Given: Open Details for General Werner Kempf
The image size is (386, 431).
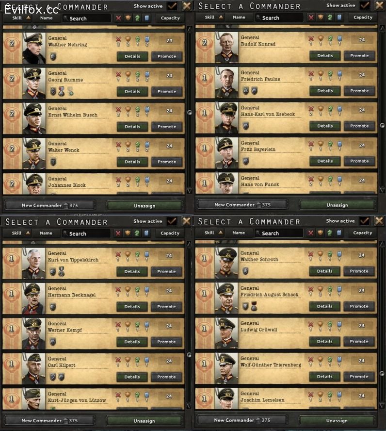Looking at the screenshot, I should [x=132, y=342].
